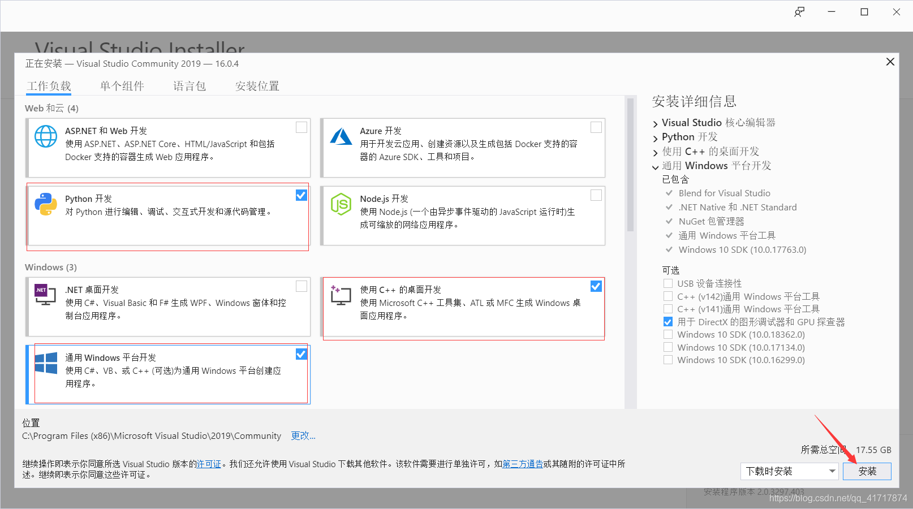The image size is (913, 509).
Task: Expand 使用 C++ 的桌面开发 details
Action: (x=656, y=153)
